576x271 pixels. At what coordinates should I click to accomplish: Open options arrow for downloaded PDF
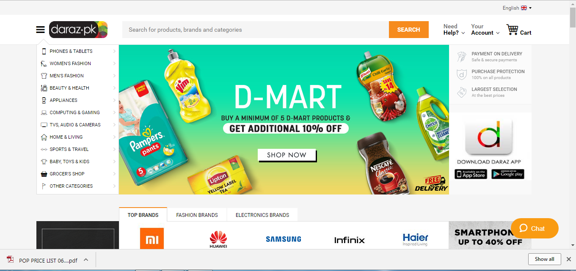point(86,260)
